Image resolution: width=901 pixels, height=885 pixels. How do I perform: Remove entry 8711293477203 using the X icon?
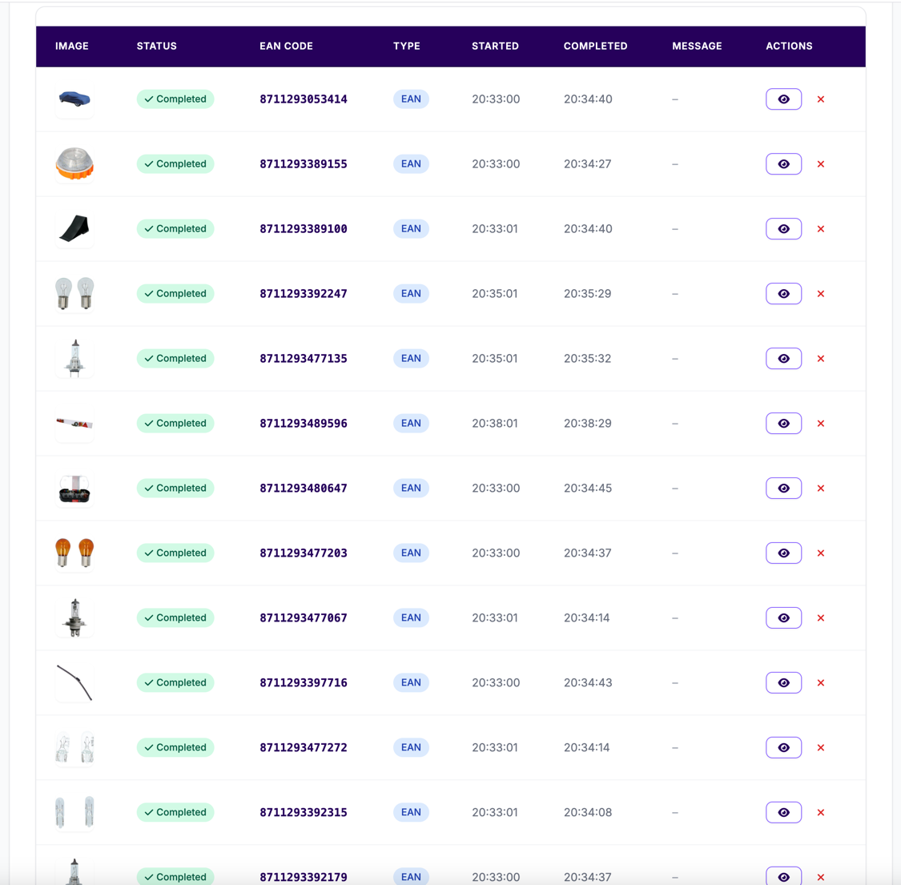coord(820,553)
